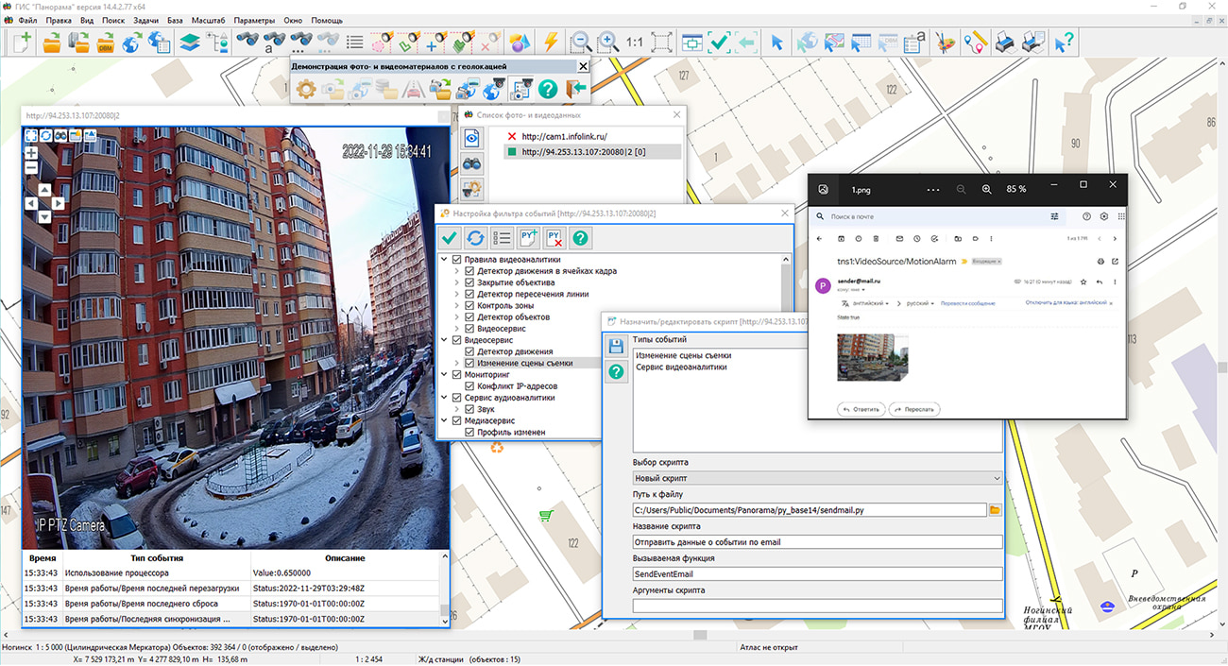Open the "Задачи" menu

point(145,20)
